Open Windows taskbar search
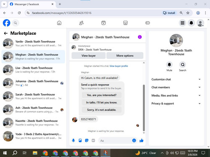Screen dimensions: 210x157 pyautogui.click(x=15, y=153)
